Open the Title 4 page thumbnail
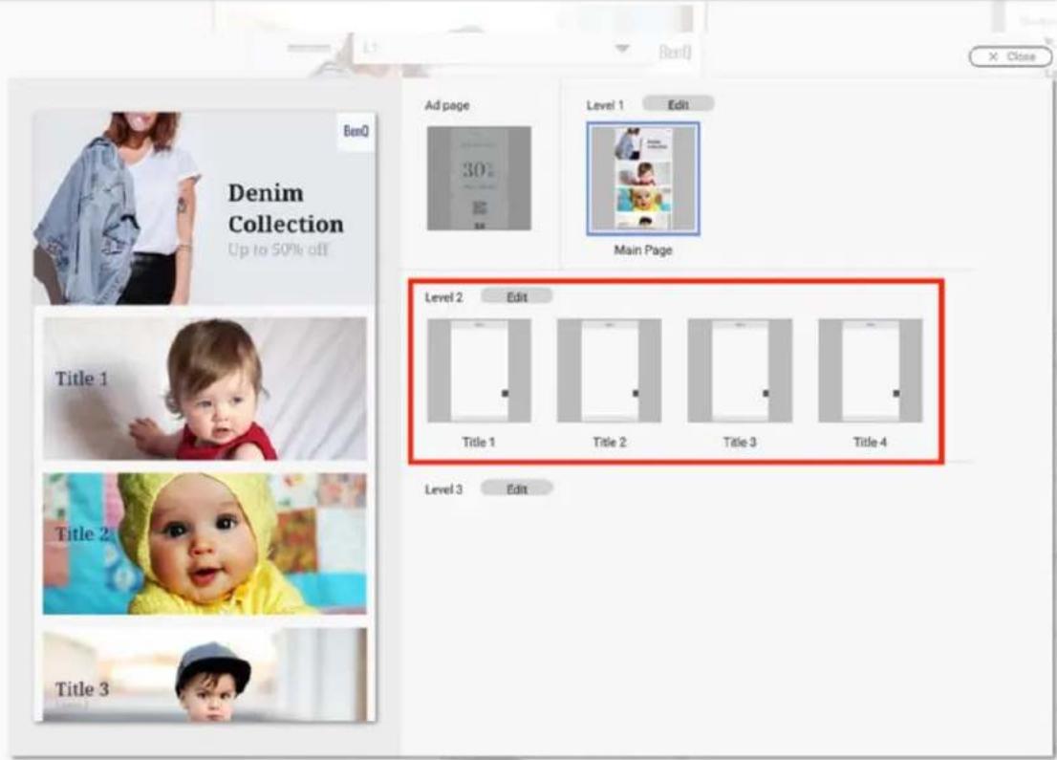The image size is (1057, 760). tap(871, 371)
